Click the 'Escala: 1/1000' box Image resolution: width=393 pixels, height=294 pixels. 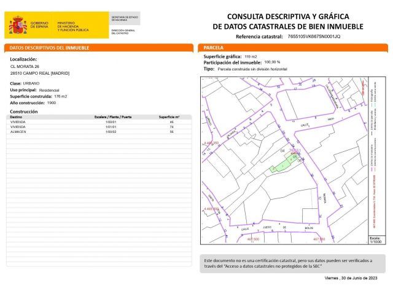[376, 240]
